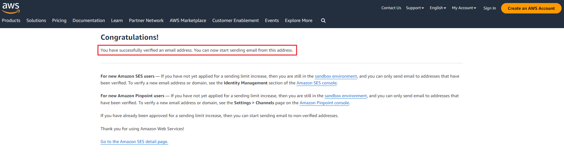Viewport: 564px width, 162px height.
Task: Open the search magnifier icon
Action: click(323, 20)
